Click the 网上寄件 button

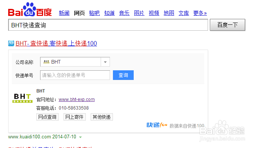[x=74, y=117]
